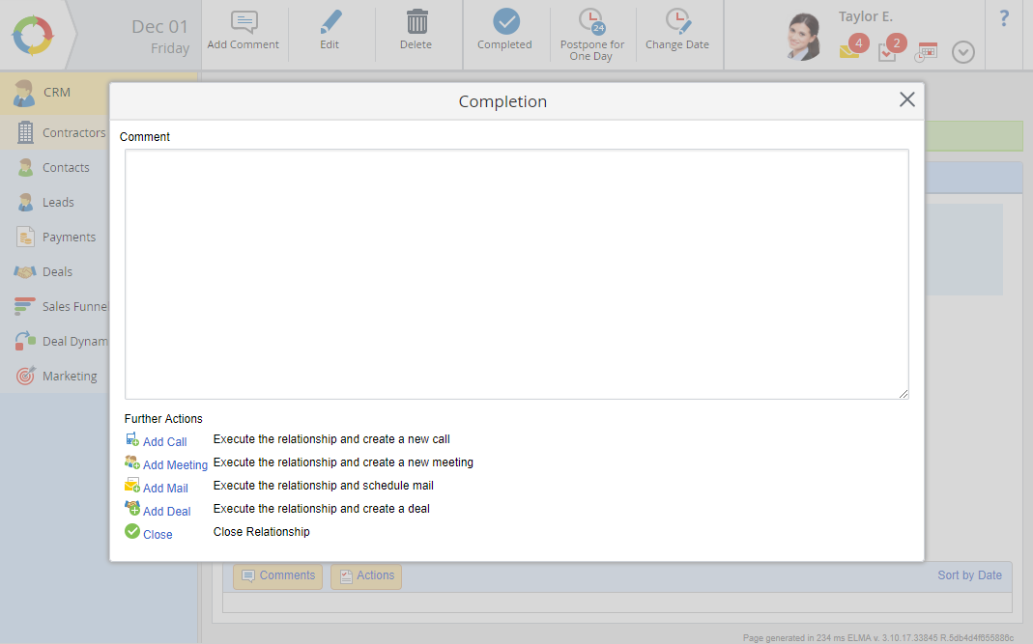Open the tasks icon with 2 notifications
This screenshot has height=644, width=1033.
click(887, 52)
